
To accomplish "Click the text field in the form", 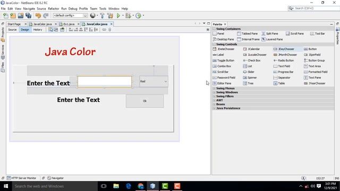I will point(105,81).
